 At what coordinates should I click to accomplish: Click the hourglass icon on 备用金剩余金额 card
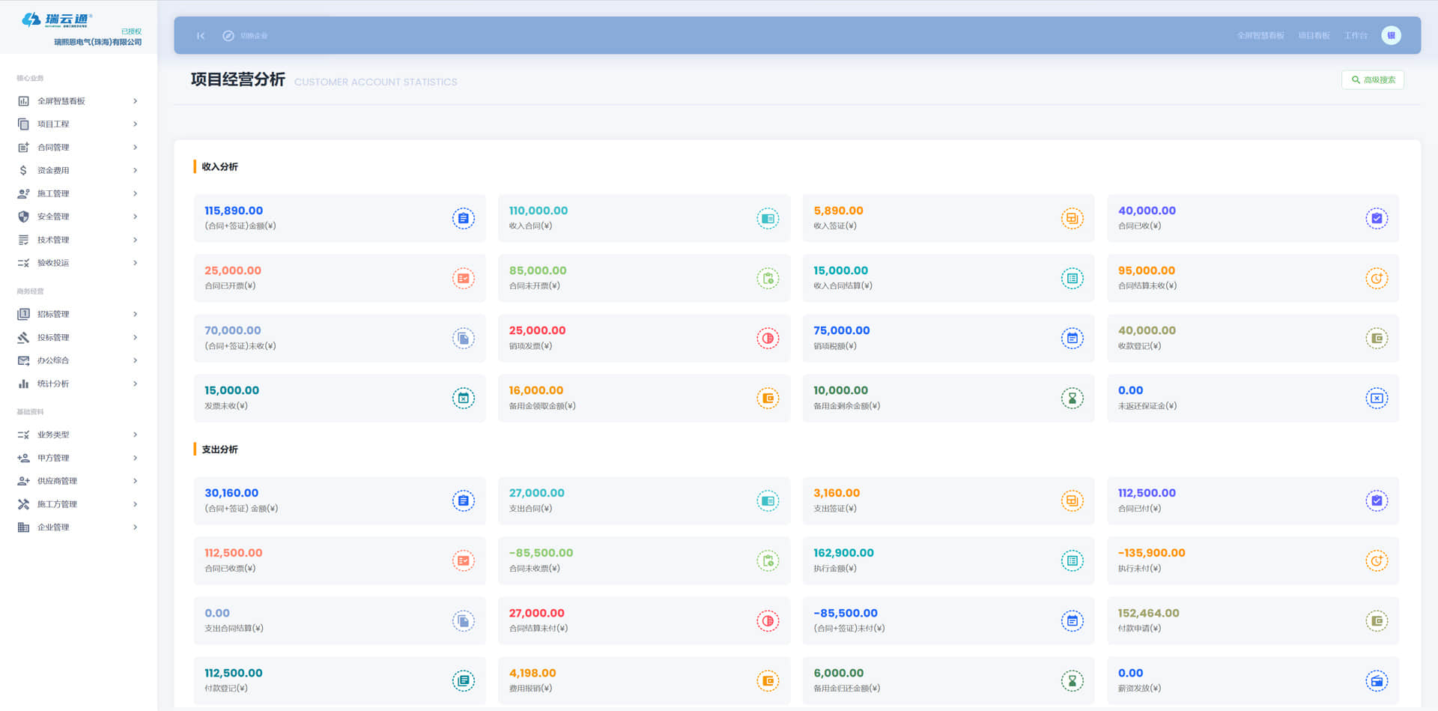pos(1072,399)
